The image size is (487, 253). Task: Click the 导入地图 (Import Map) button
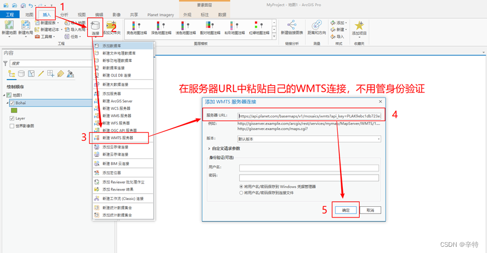(75, 23)
